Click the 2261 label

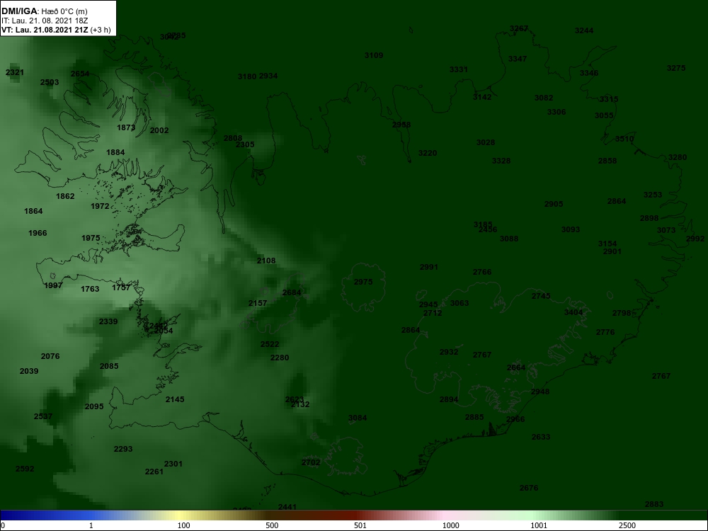point(154,472)
